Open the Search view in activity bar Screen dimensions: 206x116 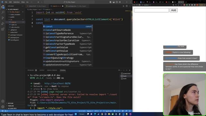tap(3, 12)
